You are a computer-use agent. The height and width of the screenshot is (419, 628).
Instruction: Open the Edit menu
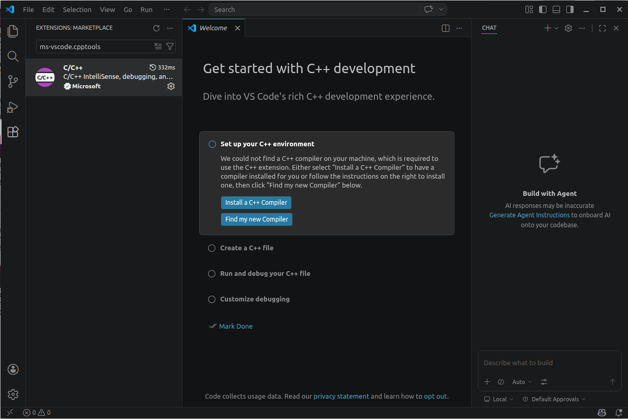pyautogui.click(x=48, y=9)
